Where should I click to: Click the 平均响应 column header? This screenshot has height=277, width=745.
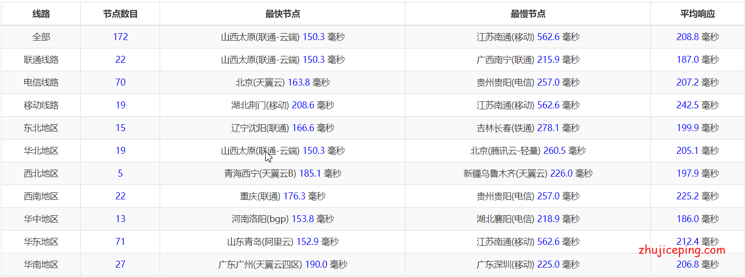[x=697, y=14]
